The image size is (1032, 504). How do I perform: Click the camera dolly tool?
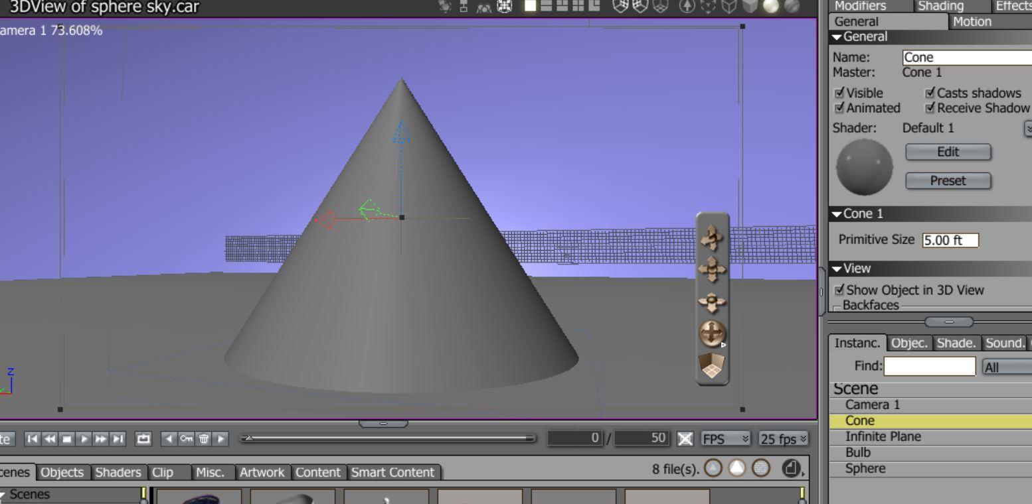713,302
